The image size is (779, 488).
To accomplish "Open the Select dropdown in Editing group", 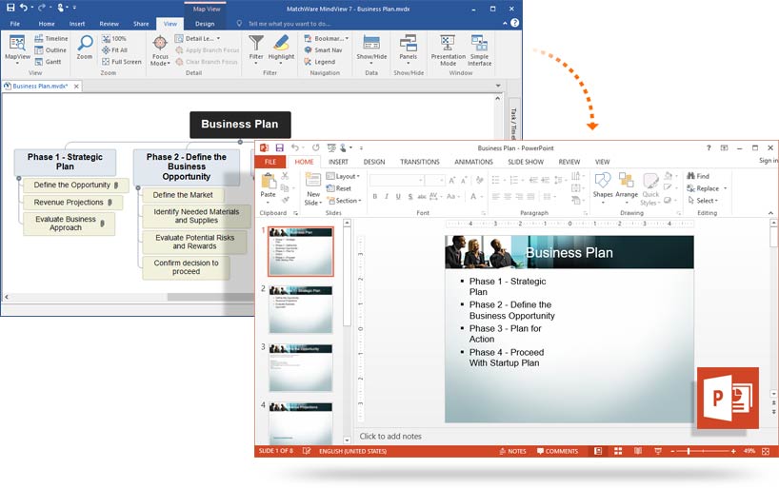I will (x=703, y=201).
